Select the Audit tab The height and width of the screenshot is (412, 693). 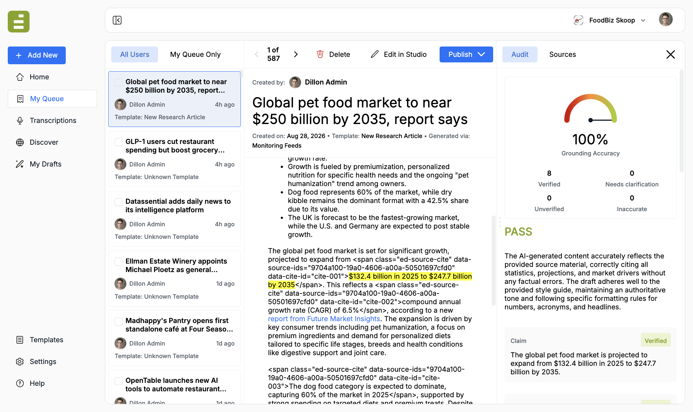tap(520, 54)
